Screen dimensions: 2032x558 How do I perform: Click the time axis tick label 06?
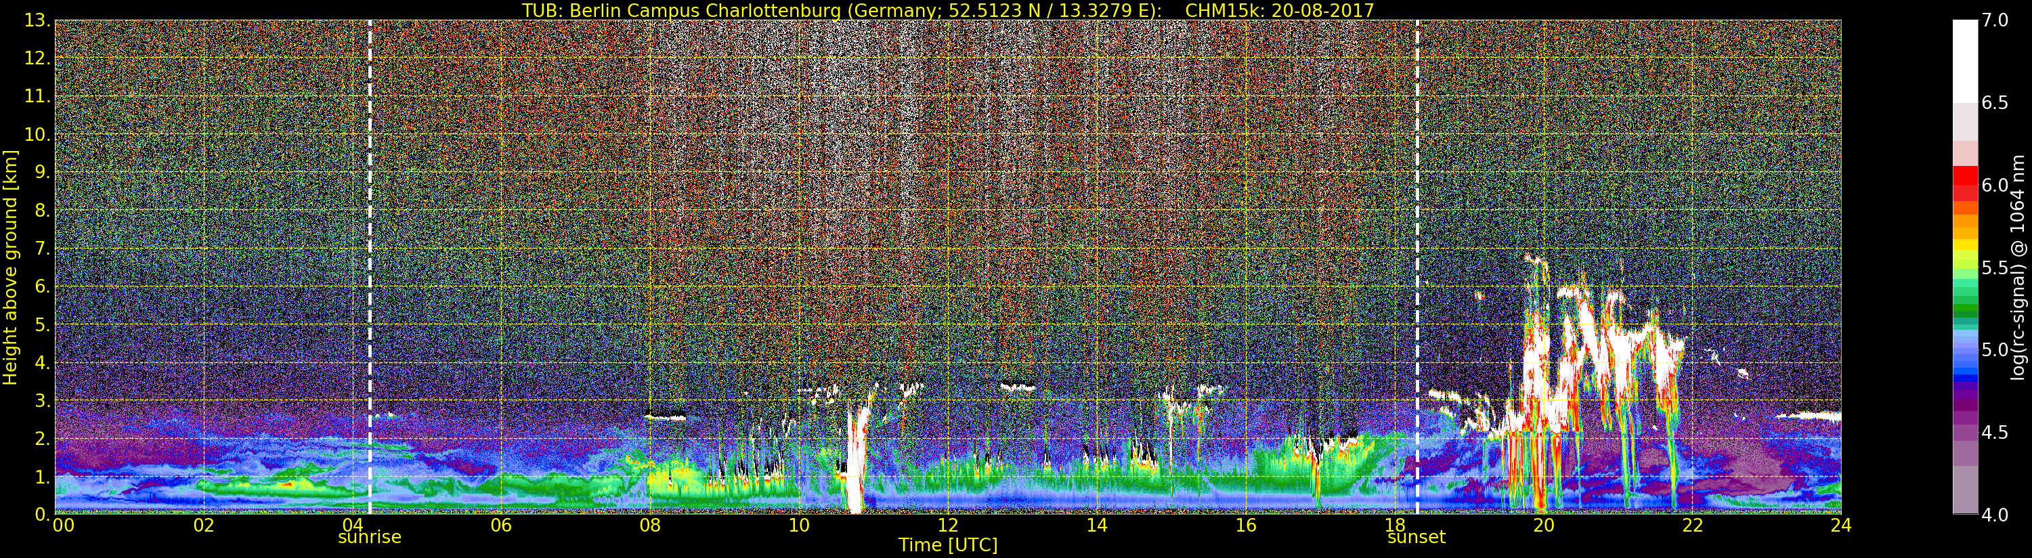501,525
